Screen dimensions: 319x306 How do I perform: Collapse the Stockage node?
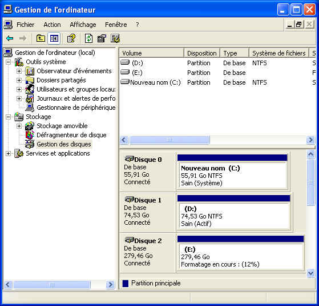pos(8,117)
